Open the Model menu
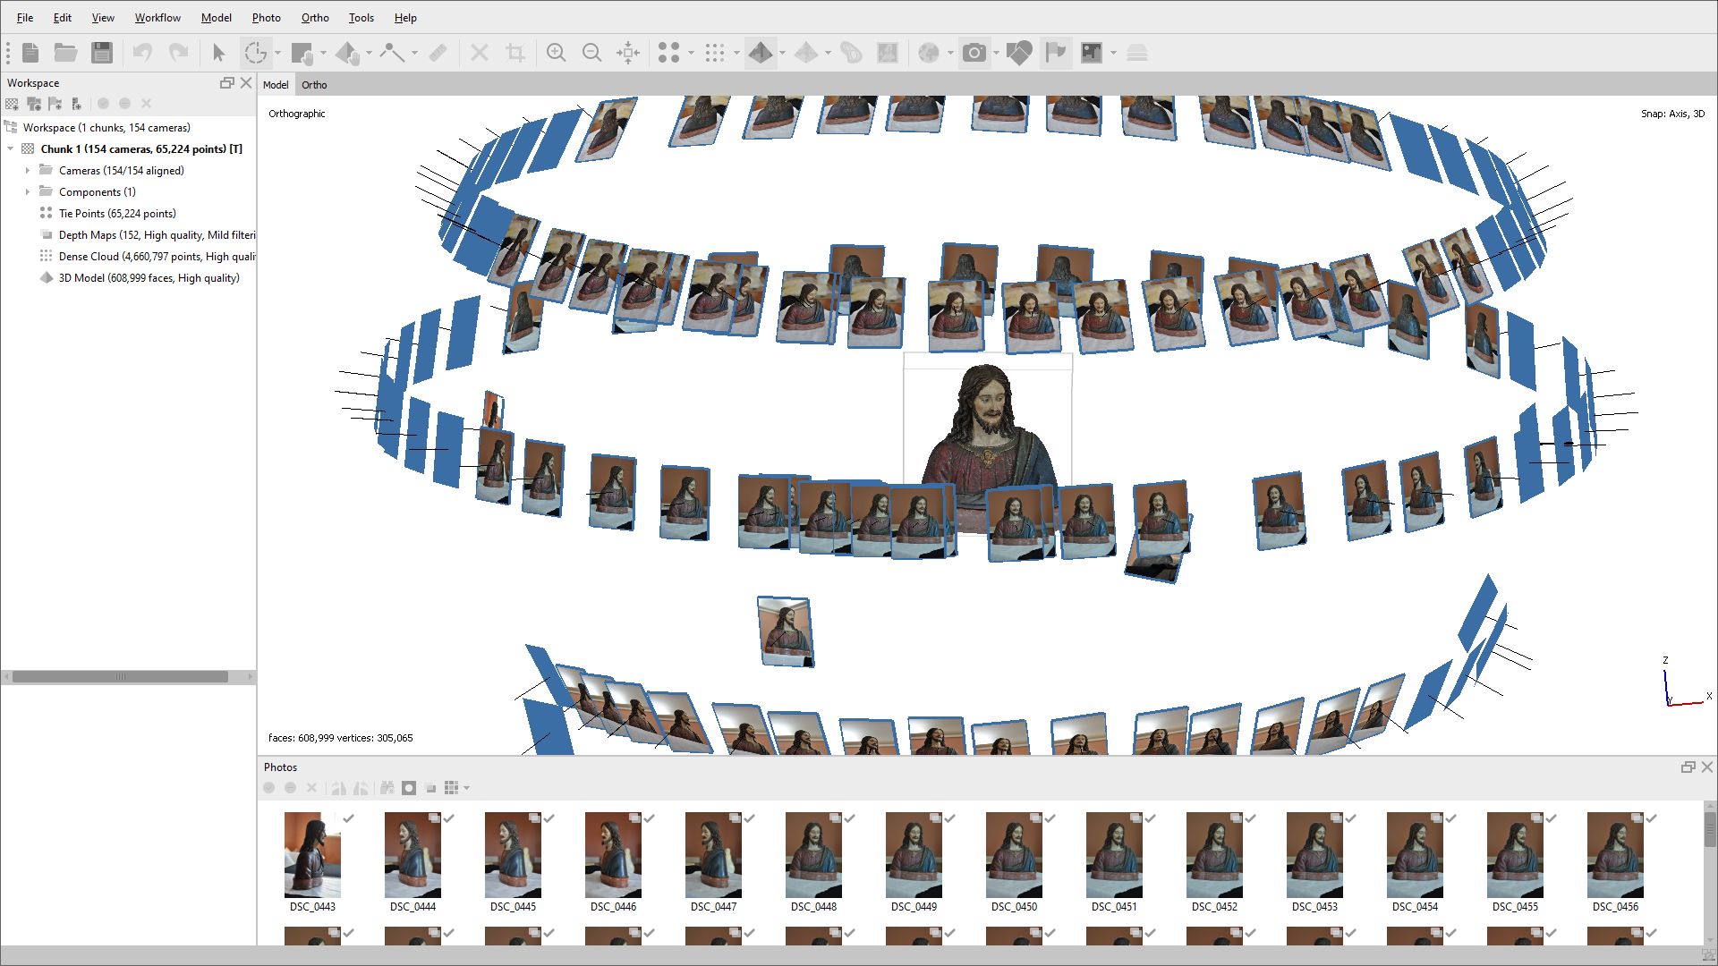The image size is (1718, 966). coord(216,18)
